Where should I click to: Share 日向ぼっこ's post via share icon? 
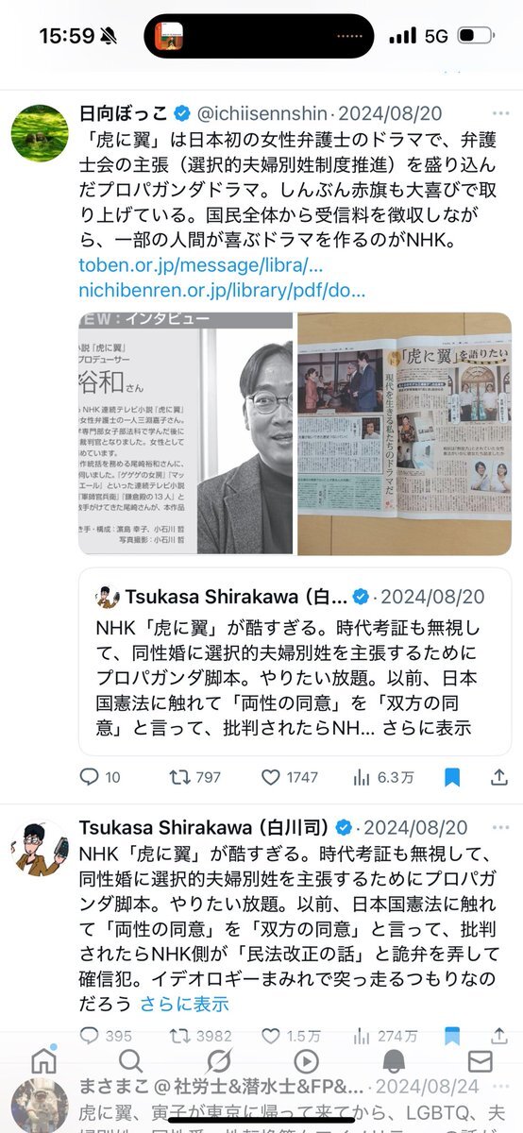[x=500, y=777]
